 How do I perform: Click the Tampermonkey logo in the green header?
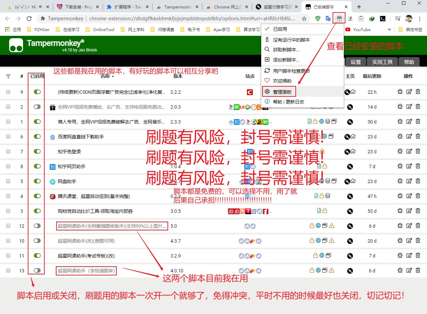pyautogui.click(x=16, y=45)
